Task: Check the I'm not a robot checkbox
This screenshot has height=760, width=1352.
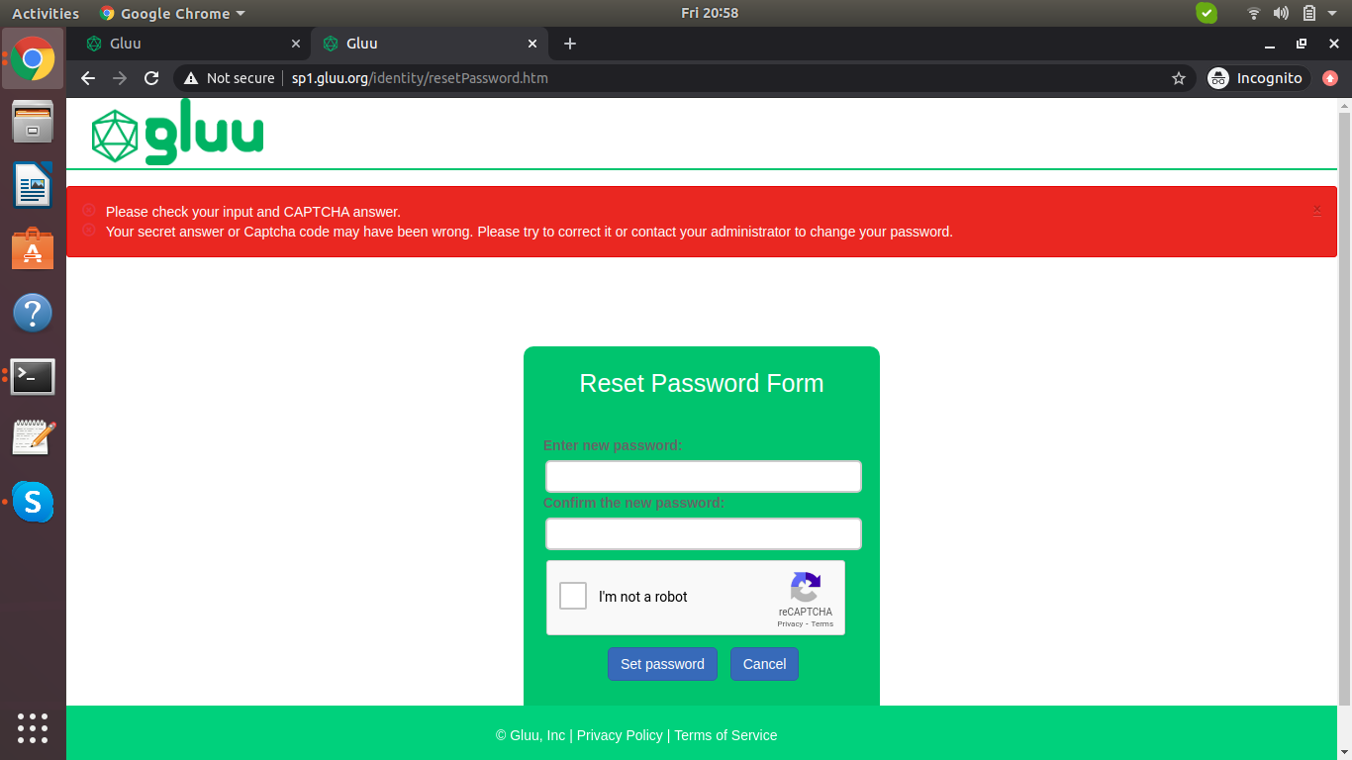Action: pyautogui.click(x=572, y=596)
